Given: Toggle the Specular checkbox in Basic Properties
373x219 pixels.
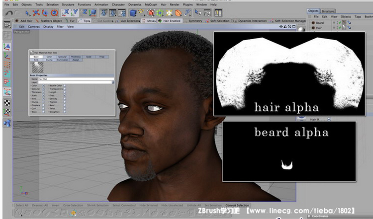Looking at the screenshot, I should [43, 89].
